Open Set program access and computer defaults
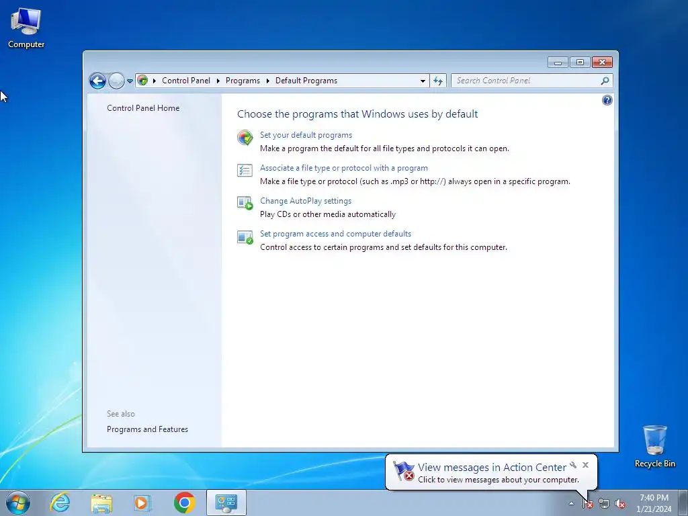The height and width of the screenshot is (516, 688). (x=335, y=234)
